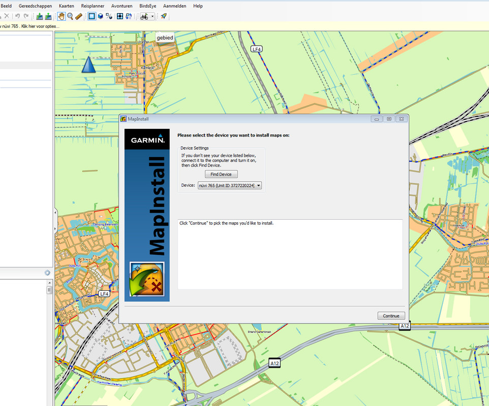Click the full screen map icon

tap(120, 16)
